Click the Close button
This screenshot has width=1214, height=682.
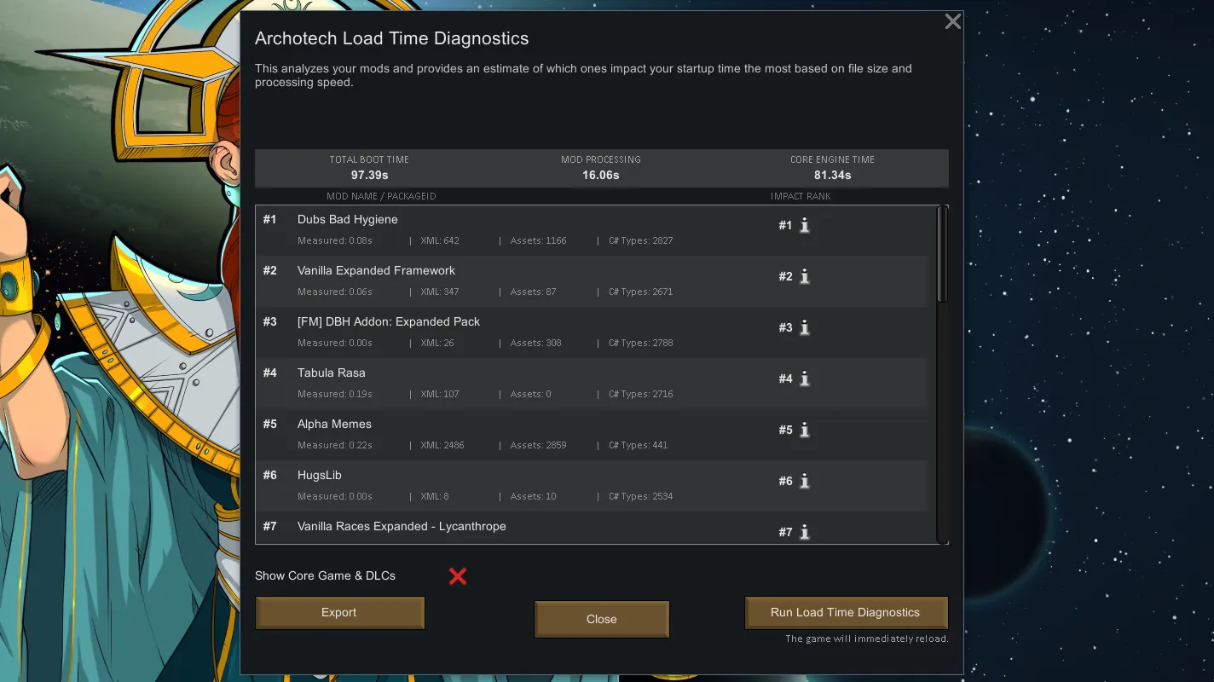click(601, 620)
